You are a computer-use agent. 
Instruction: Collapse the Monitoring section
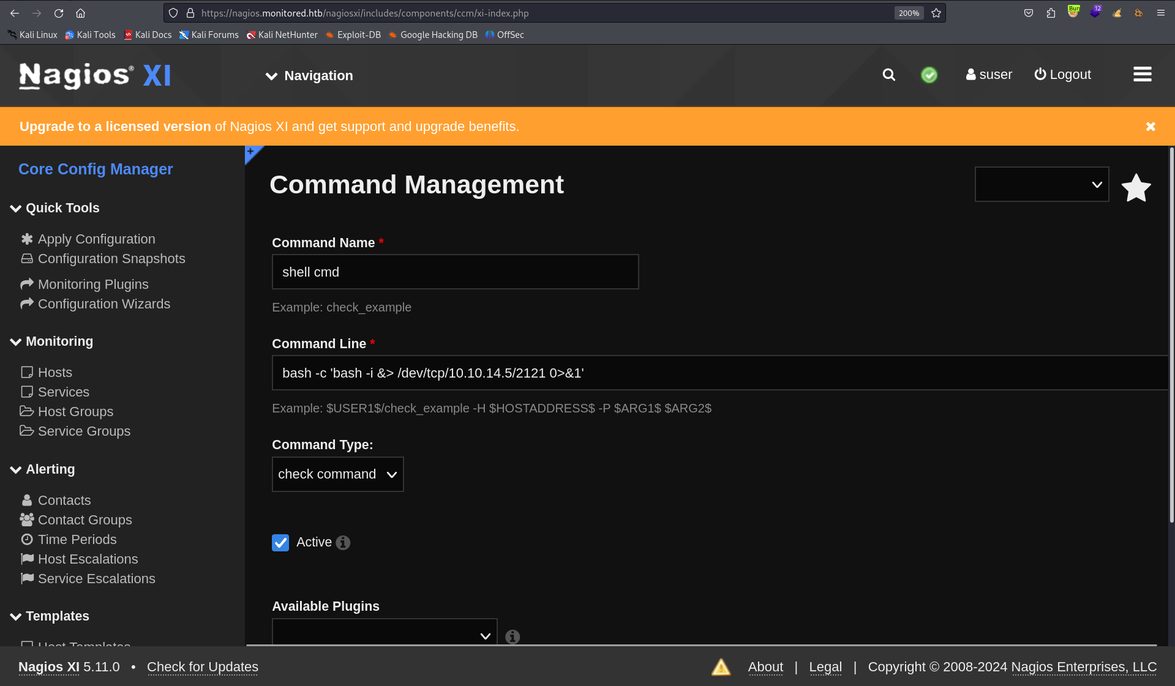coord(52,341)
